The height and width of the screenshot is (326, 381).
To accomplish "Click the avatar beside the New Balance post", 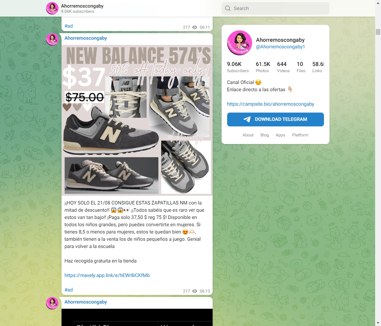I will [x=52, y=39].
